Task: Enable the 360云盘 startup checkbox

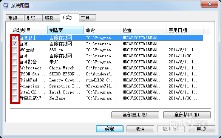Action: (x=14, y=50)
